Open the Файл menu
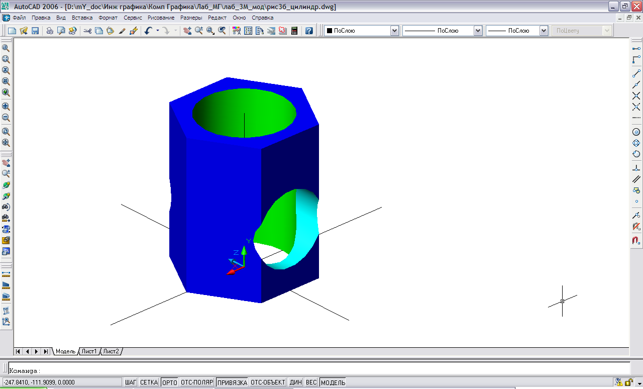The width and height of the screenshot is (643, 389). tap(19, 18)
